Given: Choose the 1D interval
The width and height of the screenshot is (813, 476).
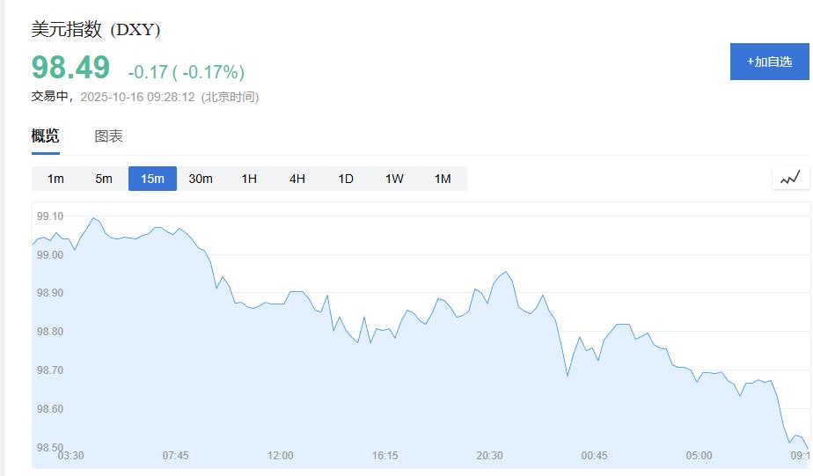Looking at the screenshot, I should click(346, 179).
